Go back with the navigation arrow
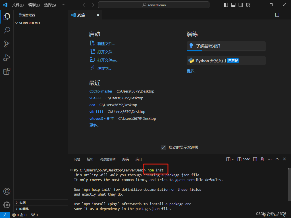The width and height of the screenshot is (291, 218). (x=85, y=5)
